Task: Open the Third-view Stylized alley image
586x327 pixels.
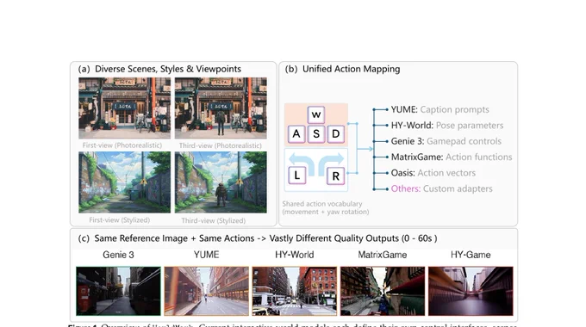Action: (x=221, y=182)
